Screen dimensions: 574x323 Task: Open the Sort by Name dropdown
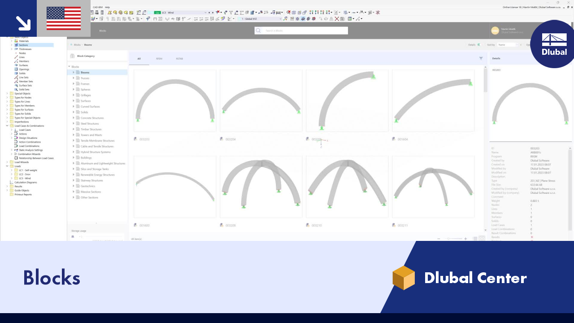[507, 44]
